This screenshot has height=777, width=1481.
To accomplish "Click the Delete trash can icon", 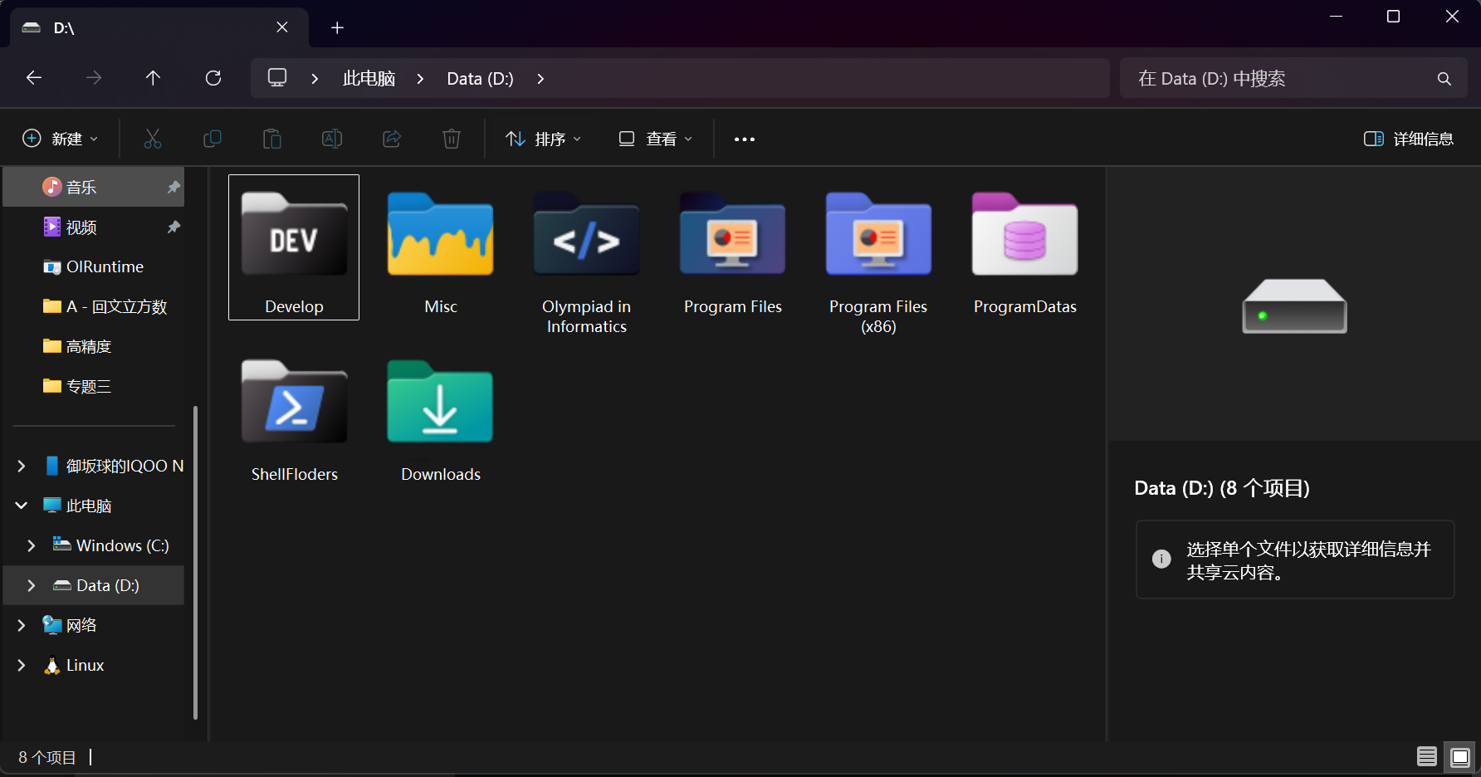I will tap(452, 139).
